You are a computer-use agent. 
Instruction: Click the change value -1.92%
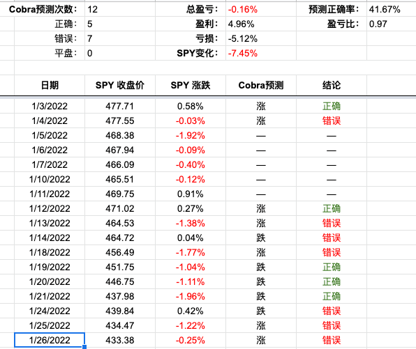pos(191,135)
